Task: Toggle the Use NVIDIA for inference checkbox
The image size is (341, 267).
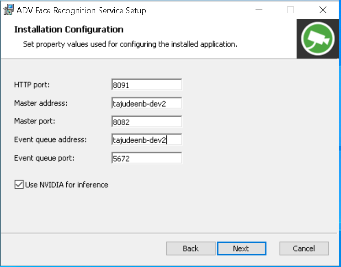Action: pos(19,185)
